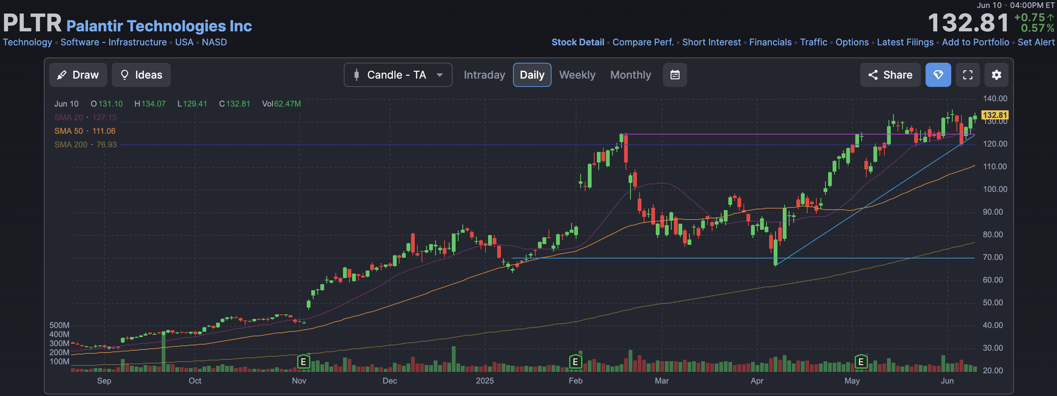The height and width of the screenshot is (396, 1057).
Task: Enter fullscreen chart mode
Action: click(x=967, y=75)
